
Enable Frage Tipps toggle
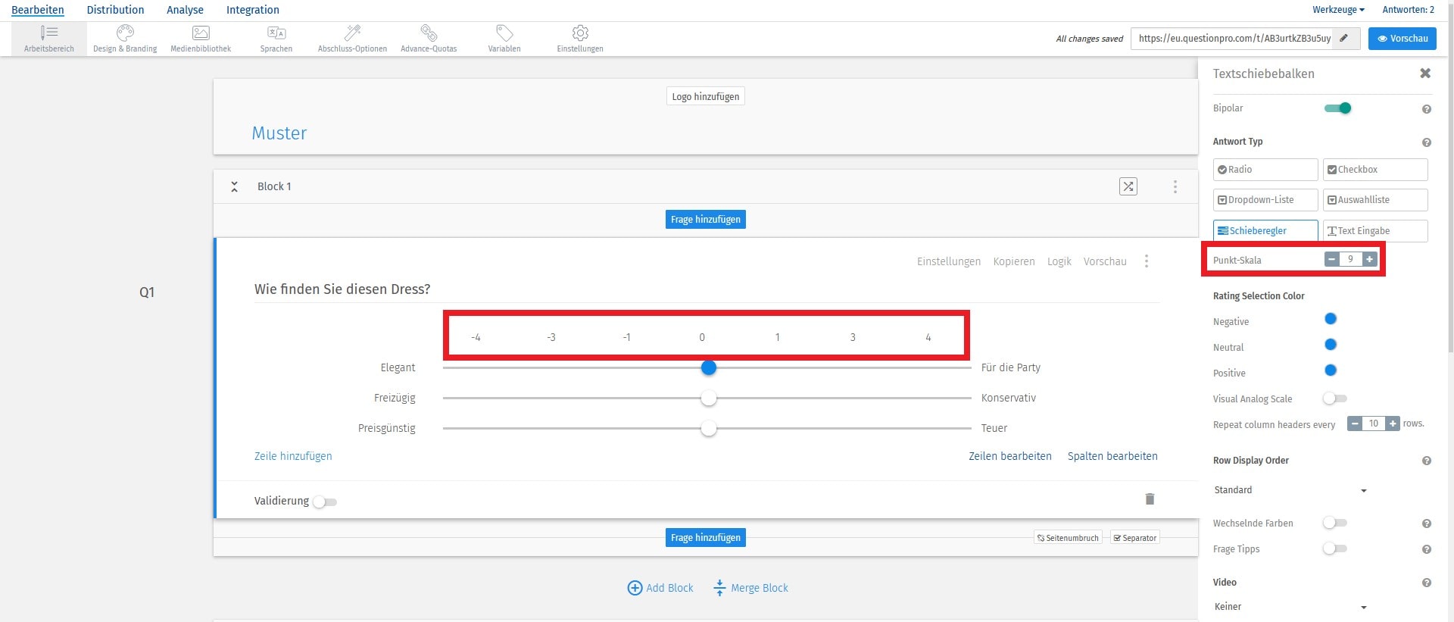pos(1334,549)
